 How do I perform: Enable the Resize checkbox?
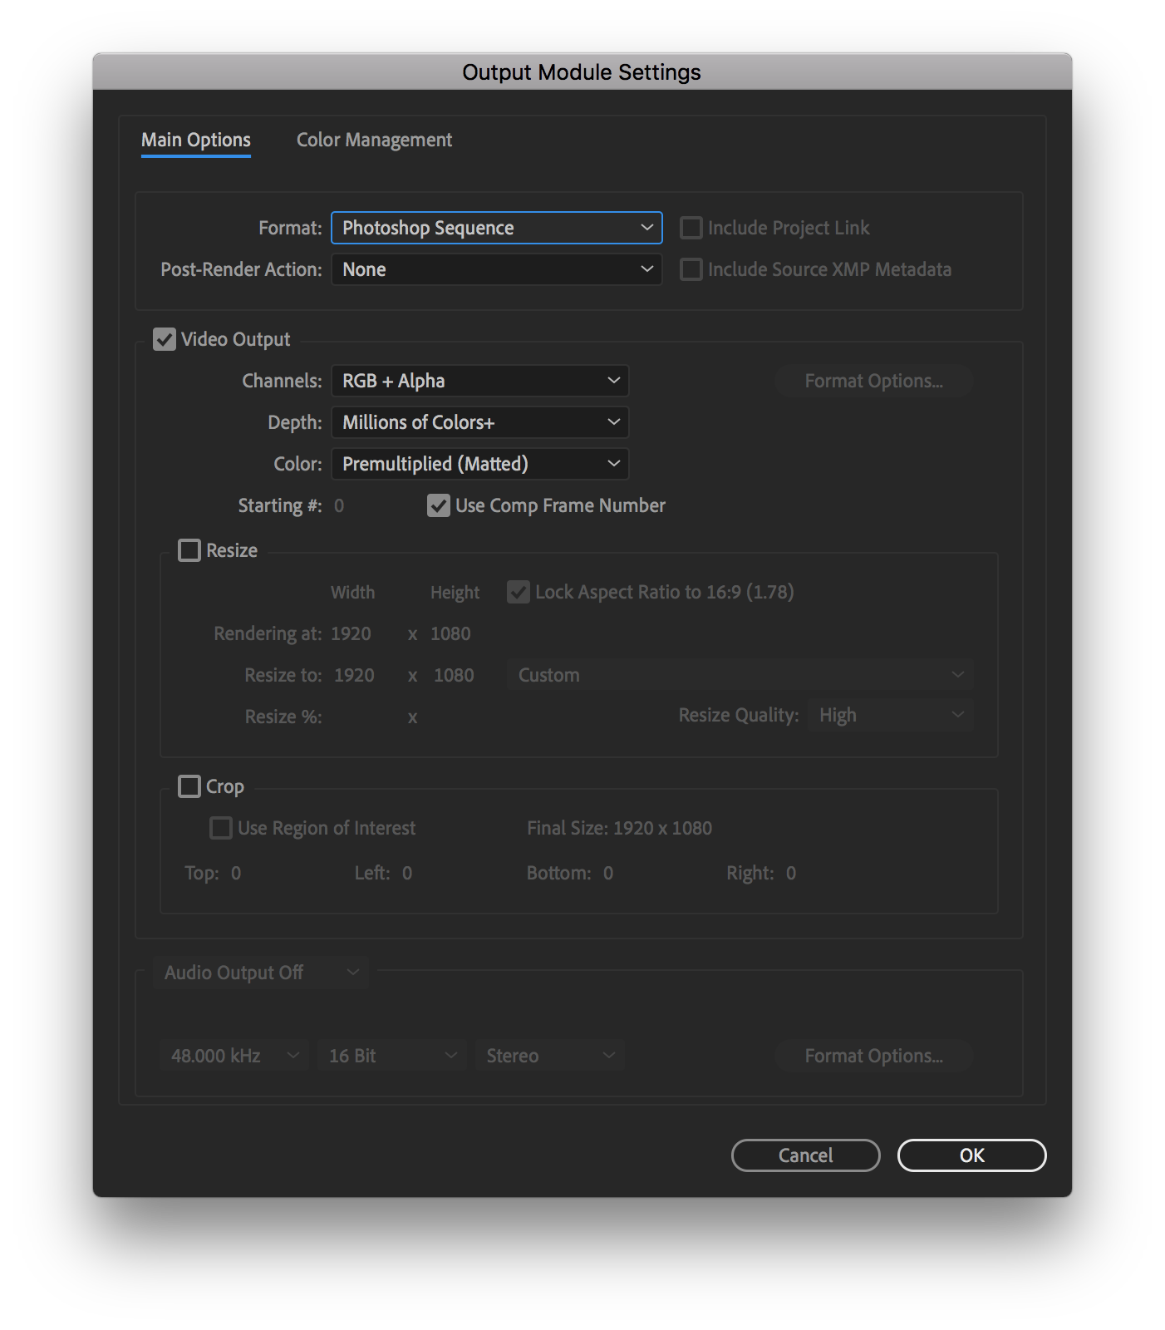click(x=189, y=550)
